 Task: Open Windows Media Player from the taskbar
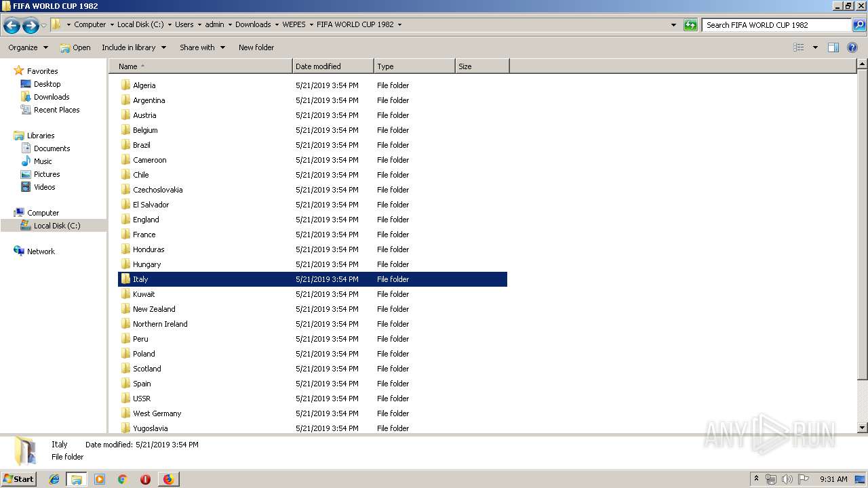100,479
